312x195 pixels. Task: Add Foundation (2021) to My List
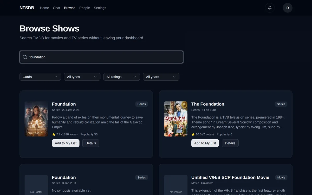pyautogui.click(x=66, y=143)
